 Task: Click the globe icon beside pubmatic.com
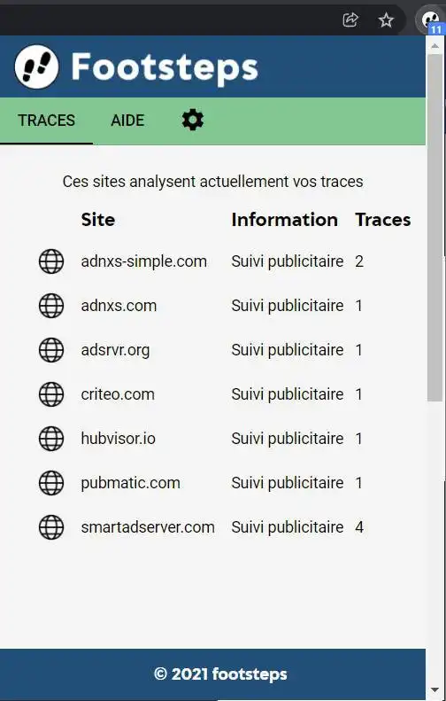coord(51,483)
